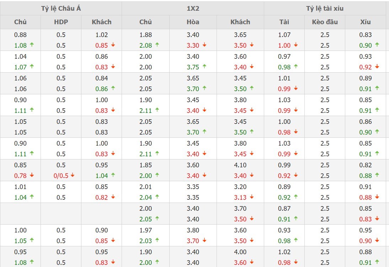Click the red arrow next to 0/0.5
Viewport: 389px width, 267px height.
73,175
